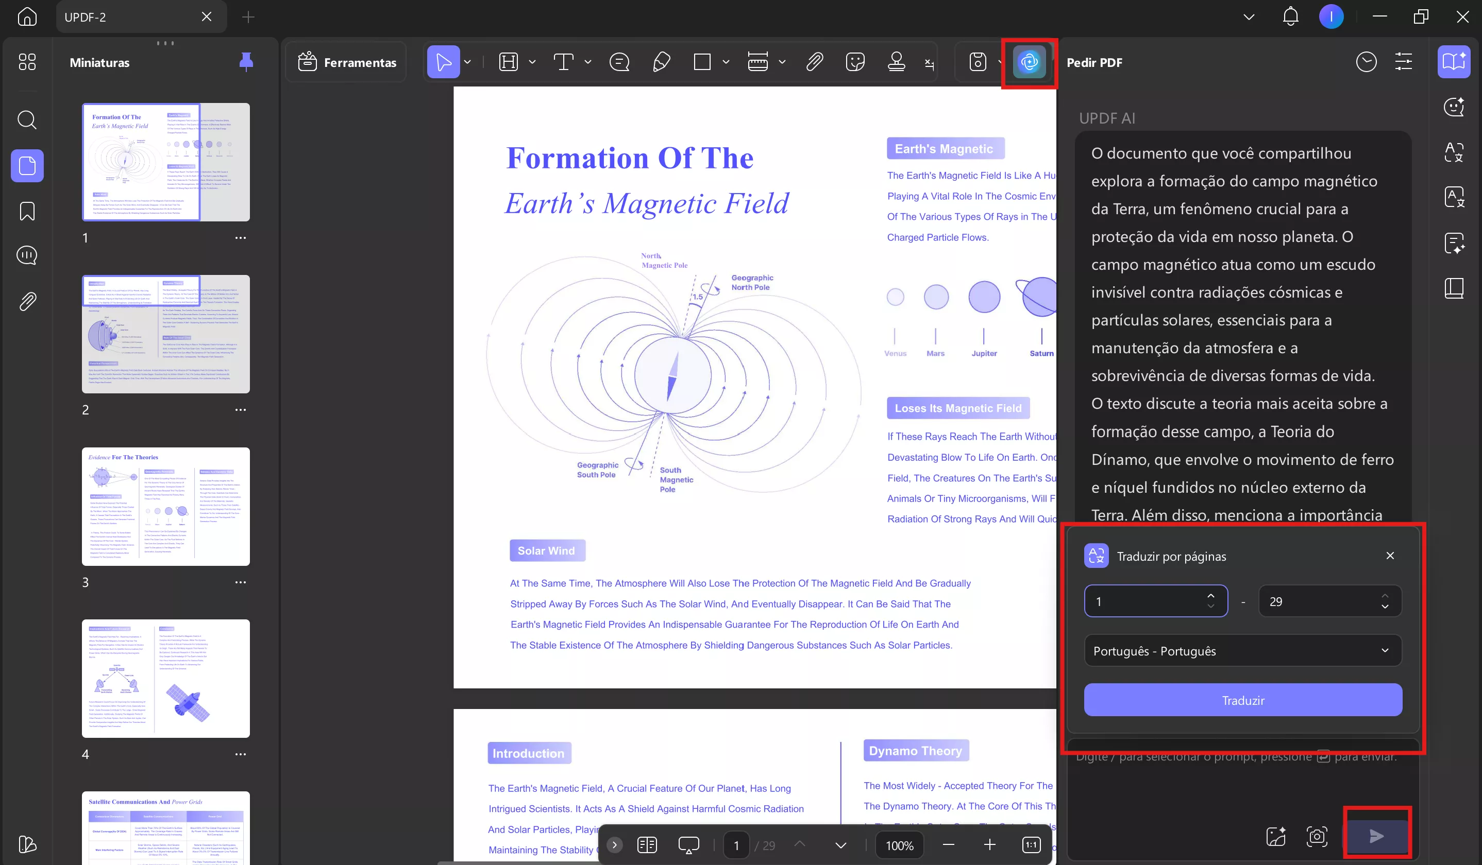Viewport: 1482px width, 865px height.
Task: Open bookmarks panel in left sidebar
Action: [x=27, y=211]
